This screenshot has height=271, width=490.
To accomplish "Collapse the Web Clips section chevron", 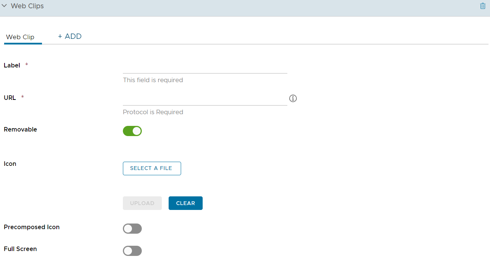I will (4, 6).
